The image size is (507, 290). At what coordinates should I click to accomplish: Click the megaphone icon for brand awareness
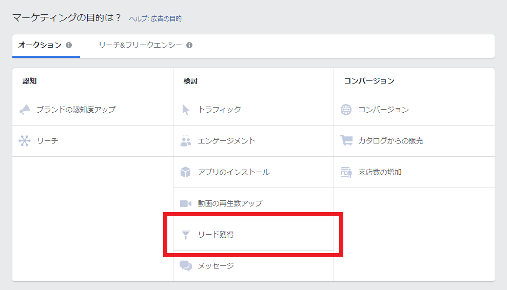[x=25, y=110]
